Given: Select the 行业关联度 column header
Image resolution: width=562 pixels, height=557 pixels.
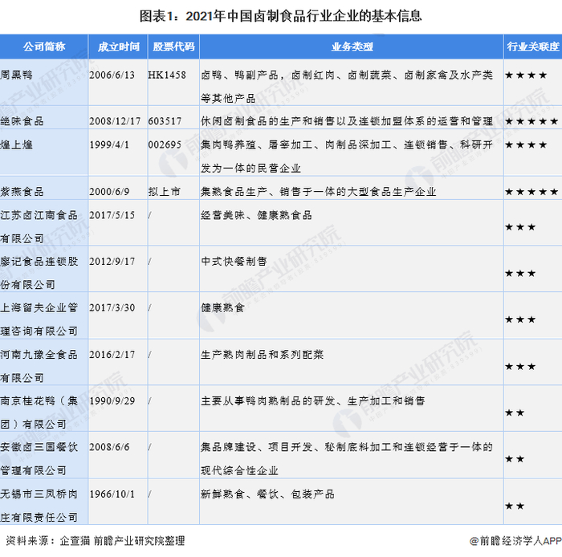Looking at the screenshot, I should click(533, 47).
